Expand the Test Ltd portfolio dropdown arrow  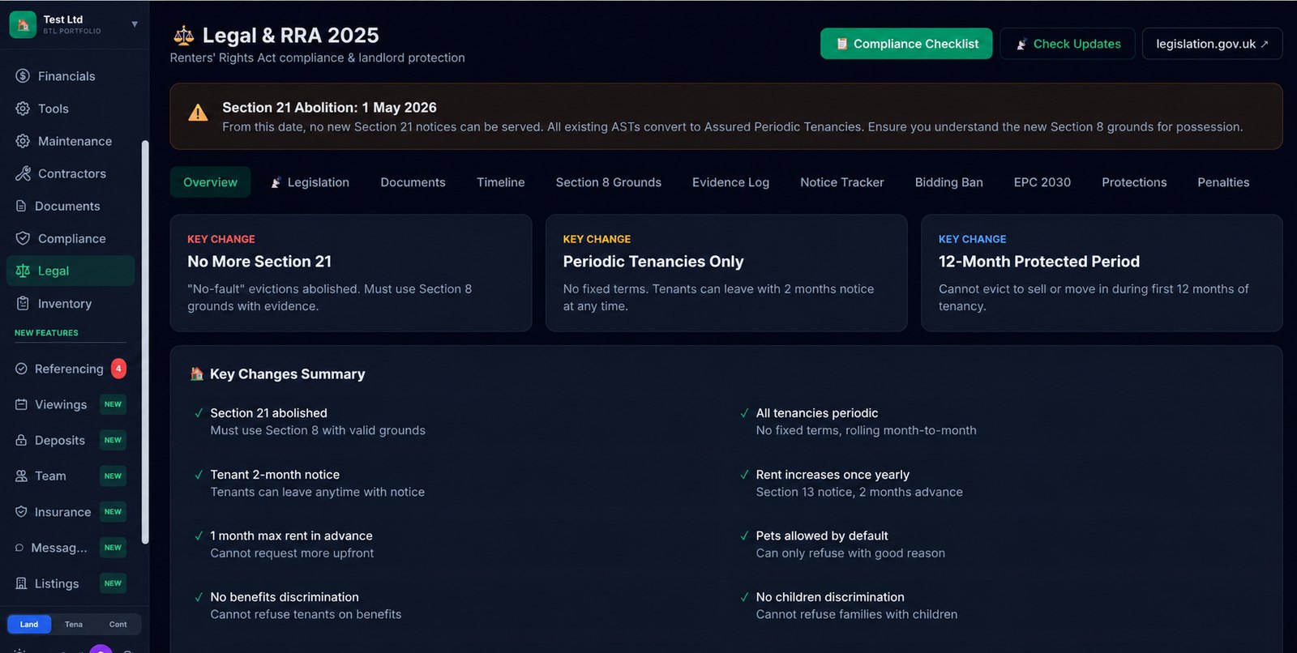coord(135,24)
